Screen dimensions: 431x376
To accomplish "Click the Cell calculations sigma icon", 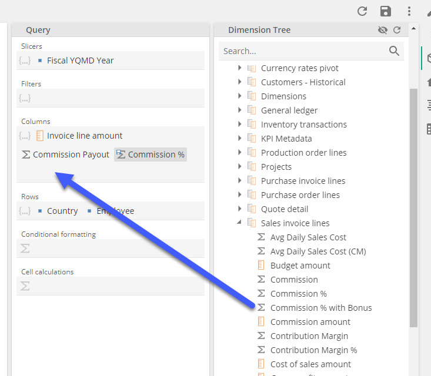I will 25,286.
